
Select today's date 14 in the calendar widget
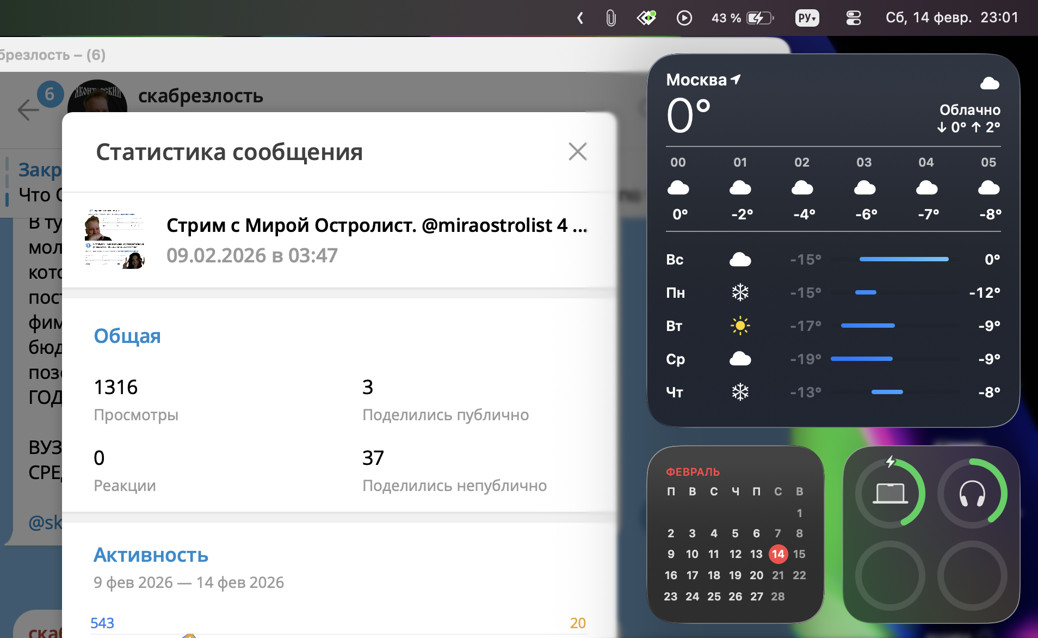click(x=778, y=554)
